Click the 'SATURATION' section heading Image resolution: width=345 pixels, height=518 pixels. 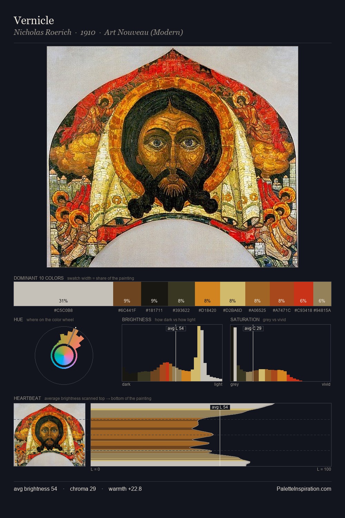[x=245, y=319]
